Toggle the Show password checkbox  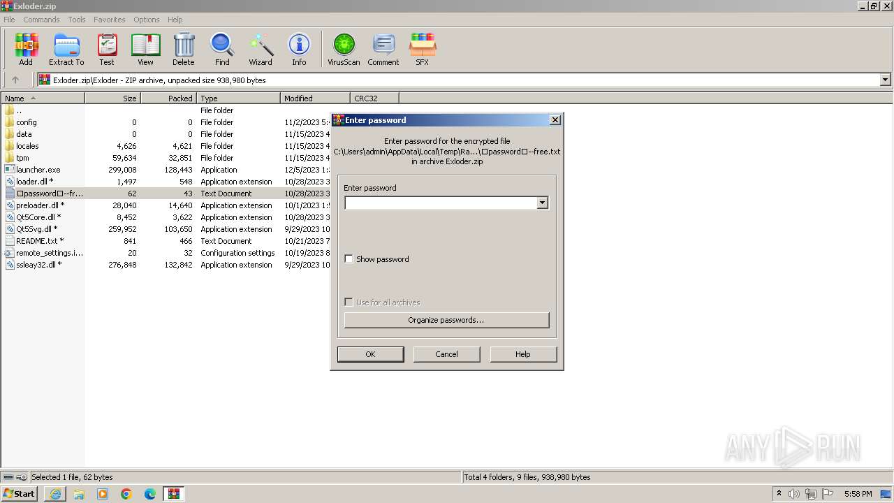click(x=349, y=259)
